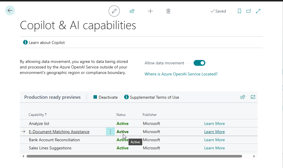Open the share icon in top toolbar
The image size is (283, 168).
point(132,11)
